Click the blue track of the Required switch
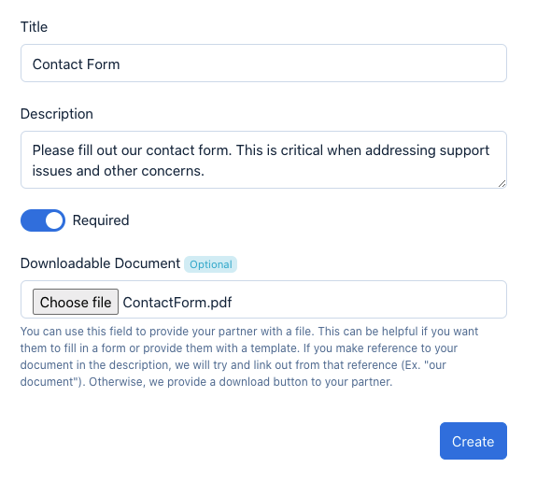 pos(33,220)
